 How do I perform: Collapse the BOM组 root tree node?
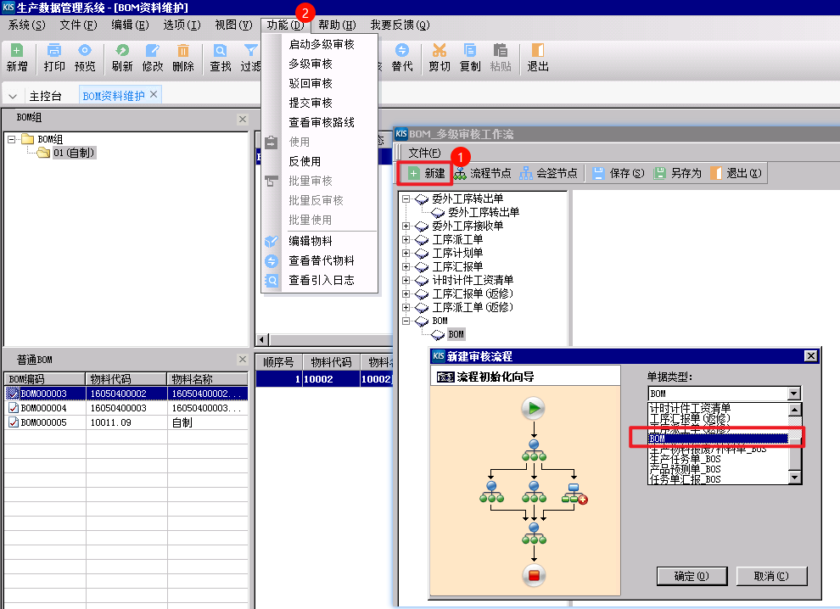[x=11, y=139]
